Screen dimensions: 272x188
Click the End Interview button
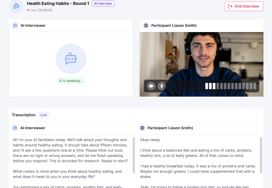(244, 6)
